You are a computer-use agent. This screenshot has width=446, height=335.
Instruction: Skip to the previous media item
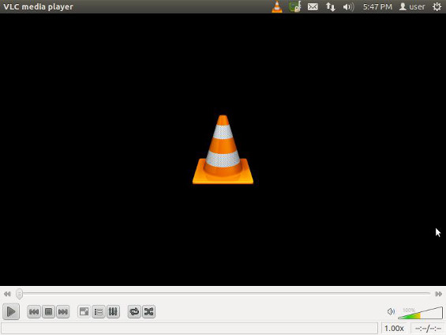click(34, 312)
